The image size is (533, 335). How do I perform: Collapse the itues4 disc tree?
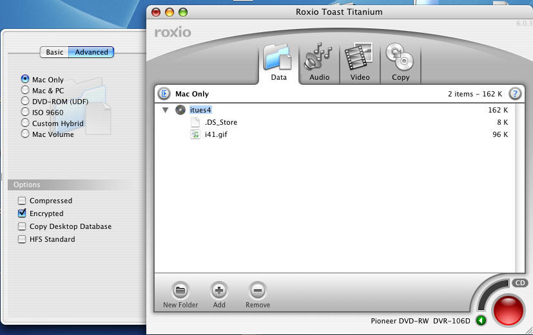click(x=165, y=110)
